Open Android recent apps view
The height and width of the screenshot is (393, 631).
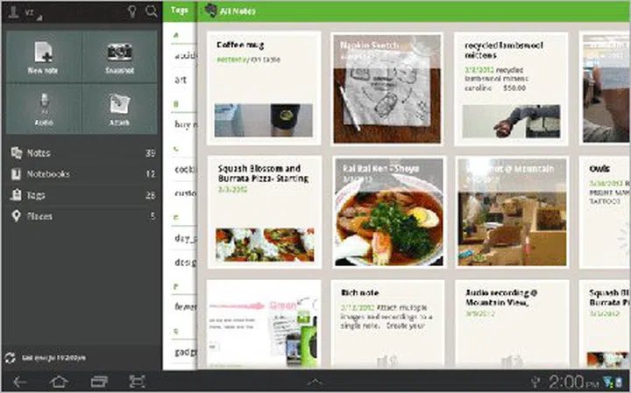pos(98,382)
